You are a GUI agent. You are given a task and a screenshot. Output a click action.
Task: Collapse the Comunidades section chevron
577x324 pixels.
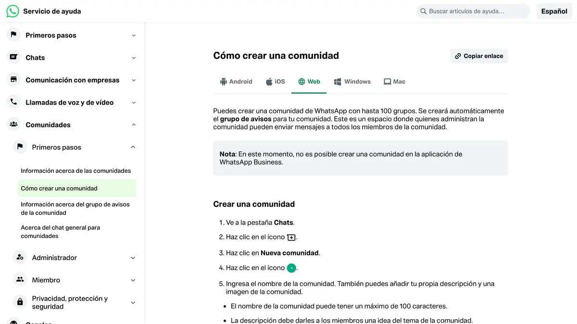134,125
